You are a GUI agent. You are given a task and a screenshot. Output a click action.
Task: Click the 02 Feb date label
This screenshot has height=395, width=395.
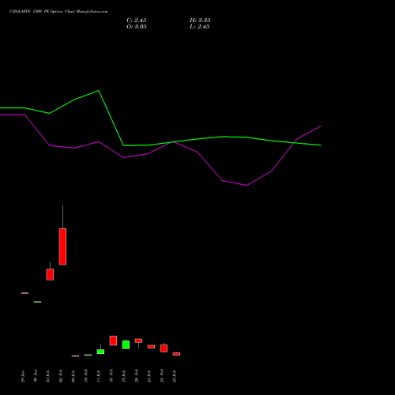[61, 376]
